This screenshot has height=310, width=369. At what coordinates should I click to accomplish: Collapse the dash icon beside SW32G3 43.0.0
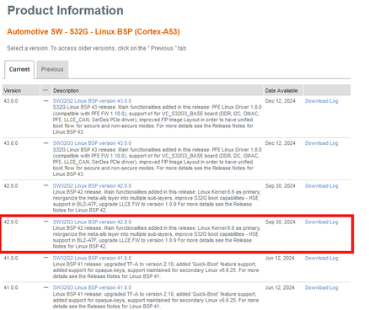tap(45, 143)
